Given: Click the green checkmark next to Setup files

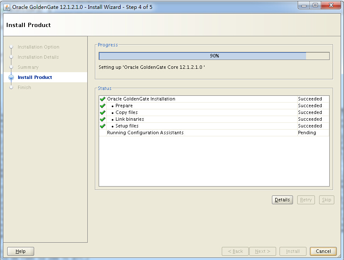Looking at the screenshot, I should (x=102, y=126).
